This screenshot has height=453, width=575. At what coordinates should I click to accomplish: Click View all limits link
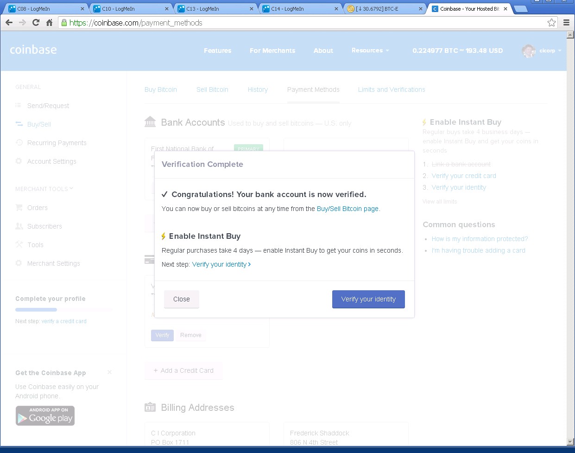click(x=440, y=202)
